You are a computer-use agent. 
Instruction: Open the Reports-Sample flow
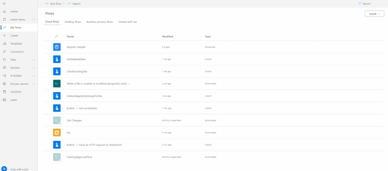pos(76,47)
